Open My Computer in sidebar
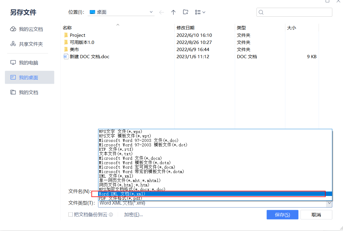This screenshot has width=343, height=231. point(28,63)
